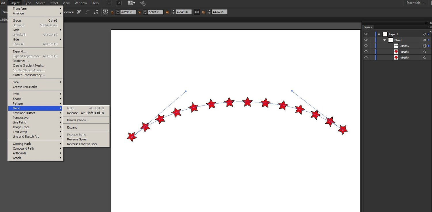Click the X field showing 4,0595 in
The image size is (432, 212).
pos(128,12)
